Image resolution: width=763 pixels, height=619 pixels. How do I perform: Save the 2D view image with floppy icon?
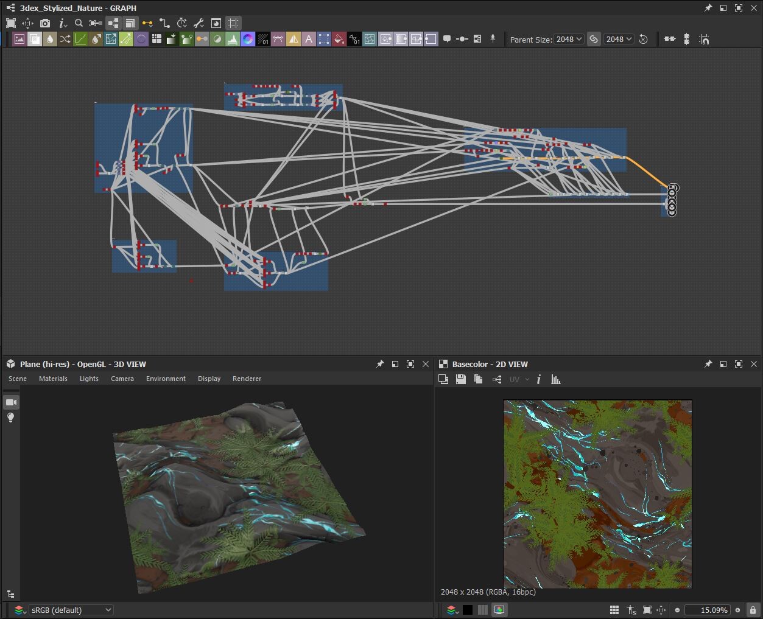click(461, 380)
